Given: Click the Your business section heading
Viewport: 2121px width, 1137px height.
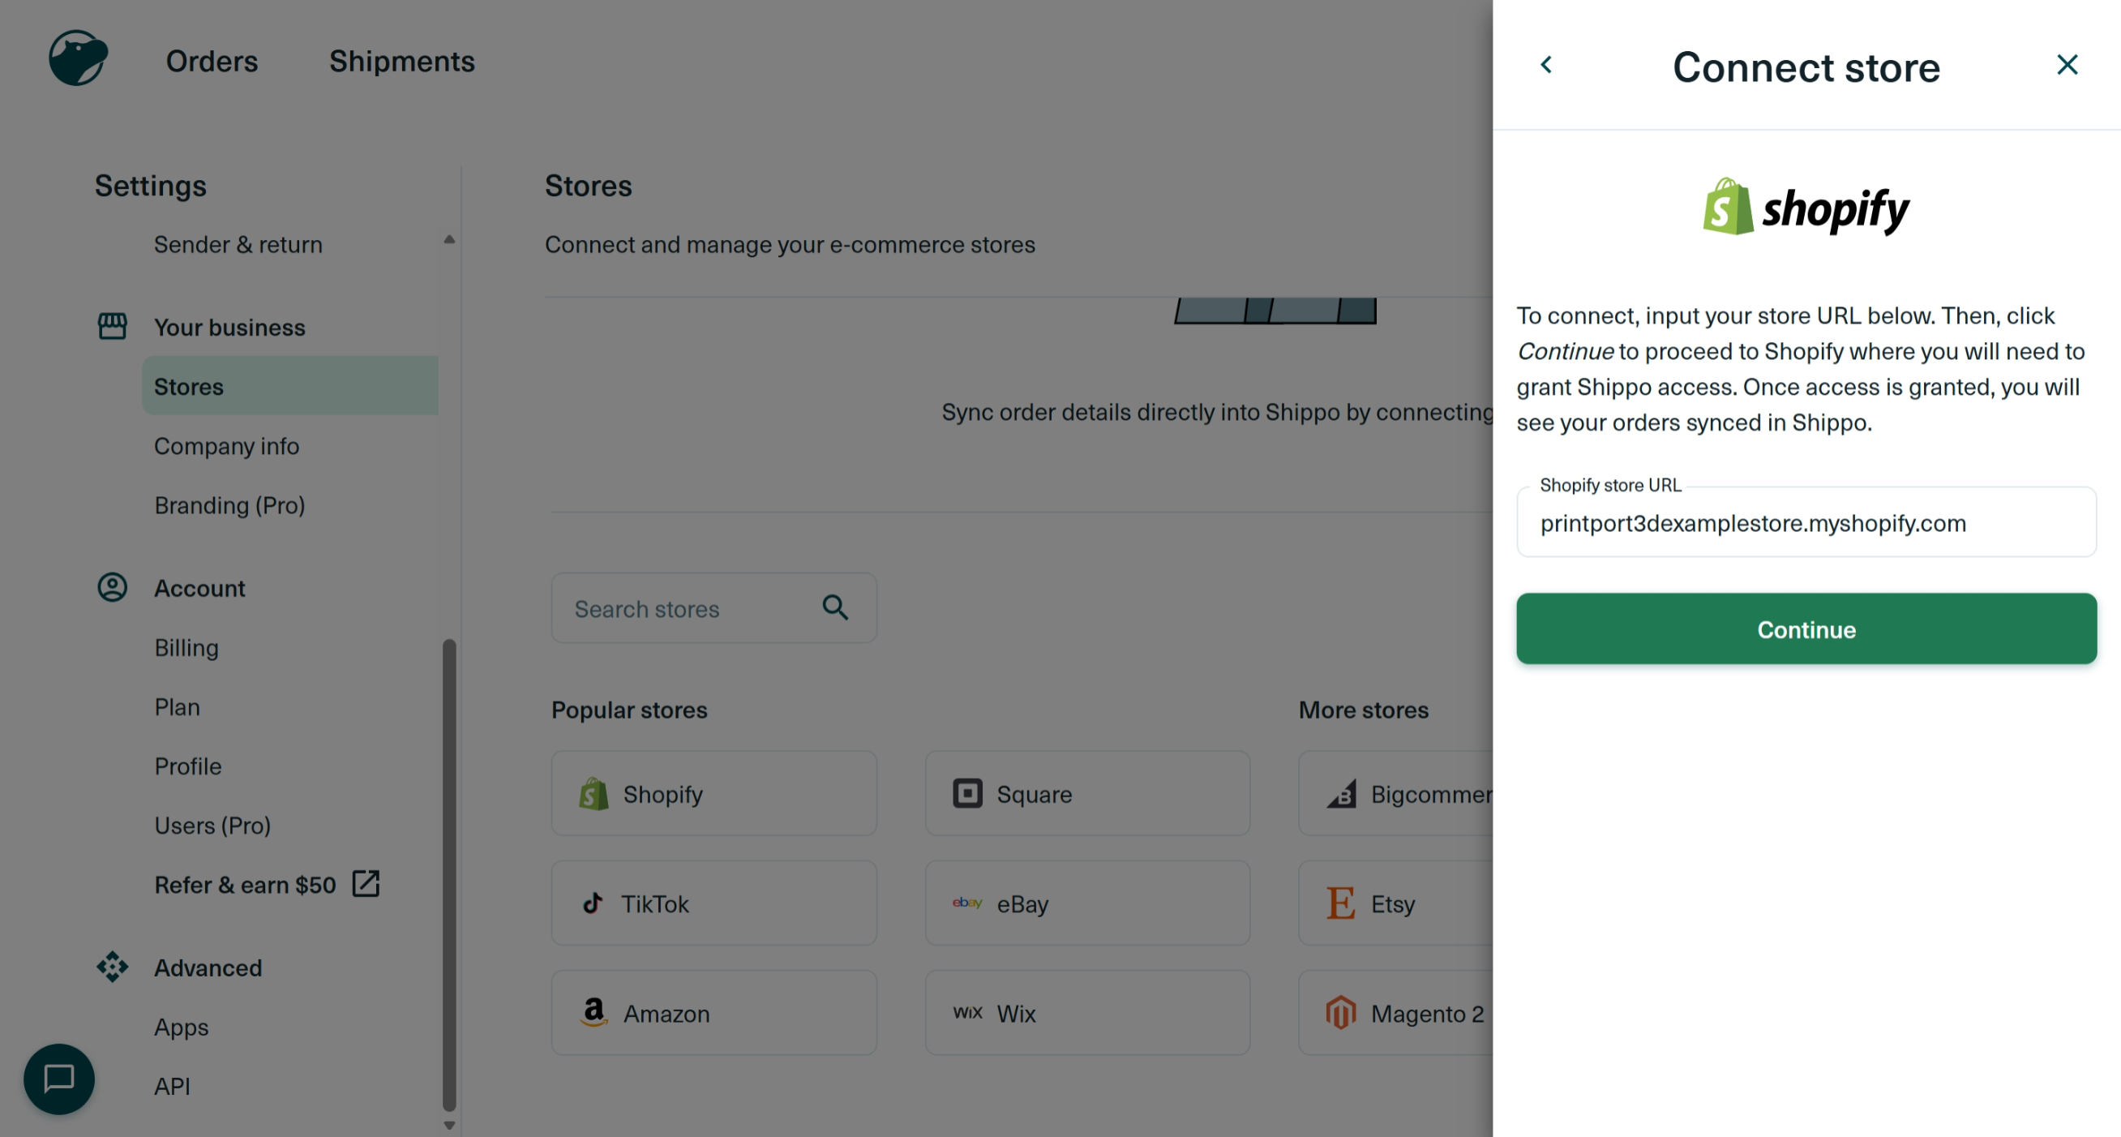Looking at the screenshot, I should [229, 327].
